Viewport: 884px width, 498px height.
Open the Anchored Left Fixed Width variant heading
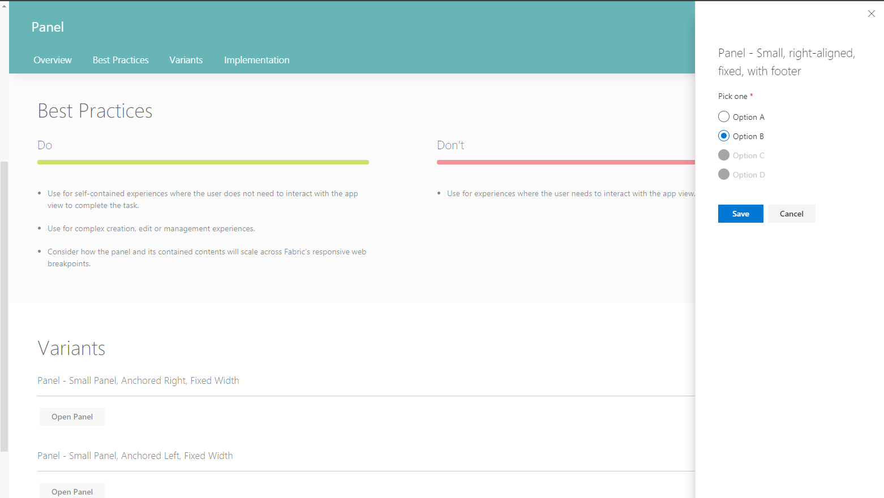(135, 455)
